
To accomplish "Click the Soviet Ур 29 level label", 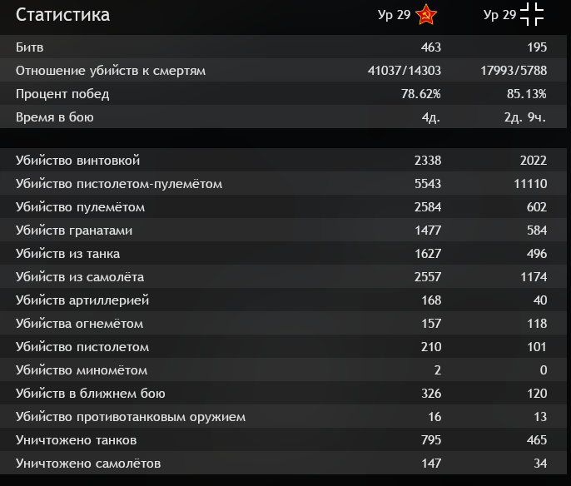I will click(x=394, y=15).
